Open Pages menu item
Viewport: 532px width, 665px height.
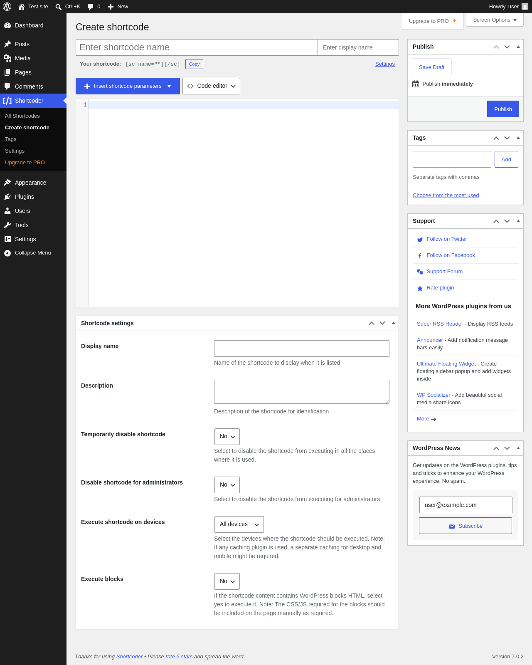33,72
